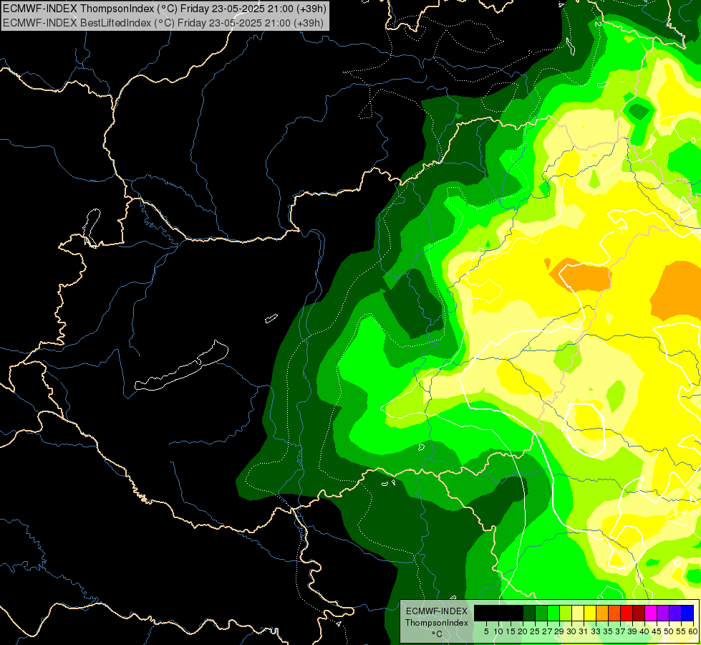Click the magenta 40–45 legend swatch
Viewport: 701px width, 645px height.
[x=651, y=613]
